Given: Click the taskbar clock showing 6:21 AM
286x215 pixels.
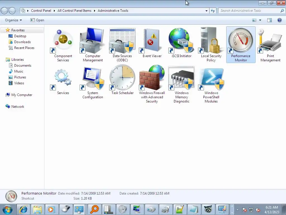Looking at the screenshot, I should (272, 209).
